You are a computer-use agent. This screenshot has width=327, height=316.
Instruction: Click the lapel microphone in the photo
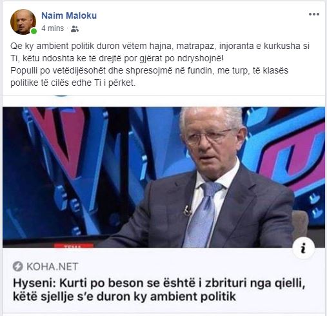point(187,210)
